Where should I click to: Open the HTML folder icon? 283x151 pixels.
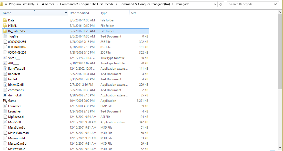[5, 26]
